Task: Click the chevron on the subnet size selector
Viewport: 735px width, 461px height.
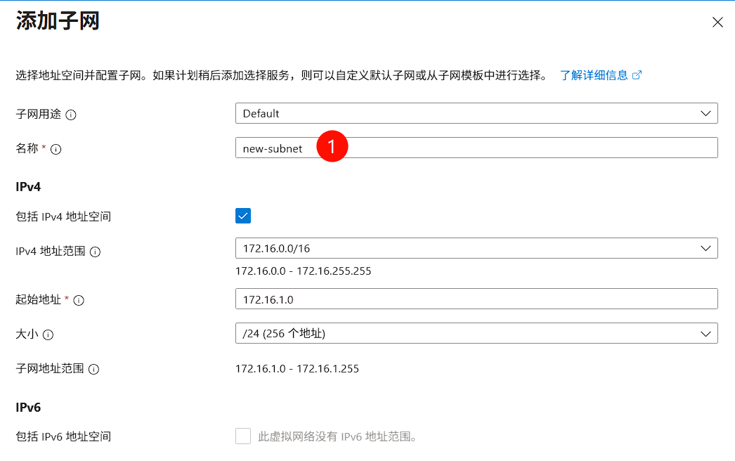Action: pyautogui.click(x=706, y=333)
